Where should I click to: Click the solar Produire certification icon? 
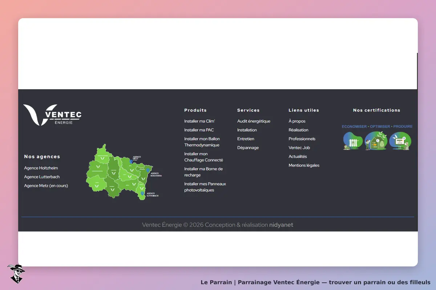[x=400, y=141]
